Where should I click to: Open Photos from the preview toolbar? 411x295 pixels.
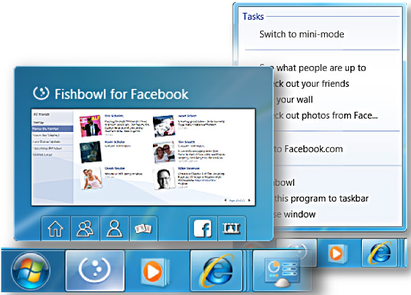(x=144, y=228)
